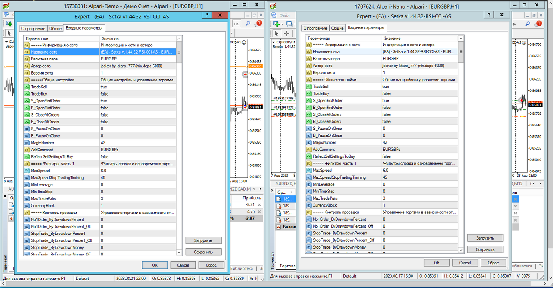The width and height of the screenshot is (553, 288).
Task: Select the cursor arrow tool in Alpari-Nano window
Action: [277, 33]
